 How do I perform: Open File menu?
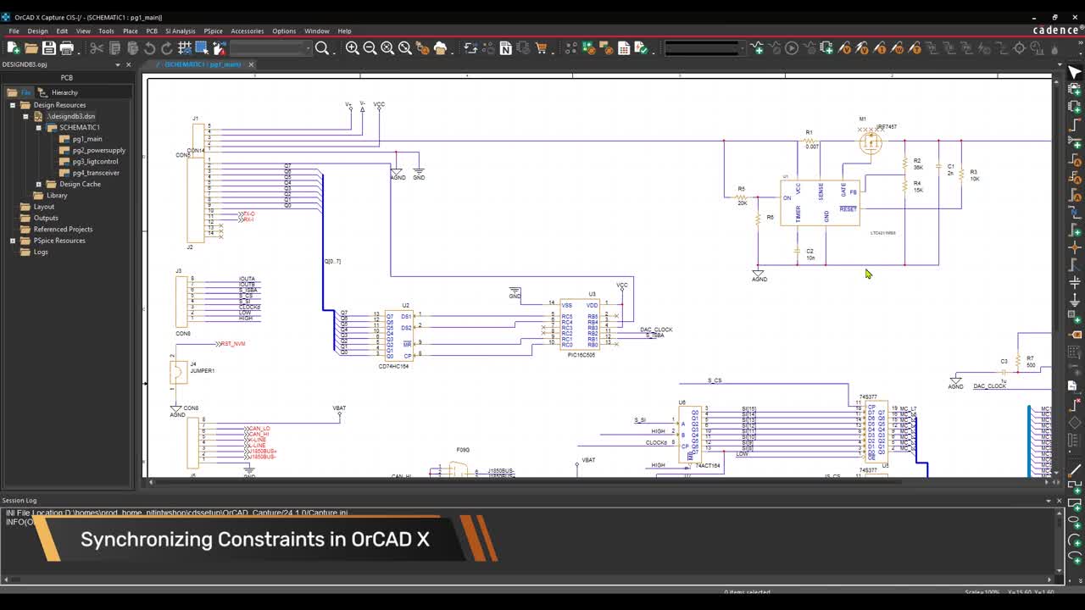(14, 30)
